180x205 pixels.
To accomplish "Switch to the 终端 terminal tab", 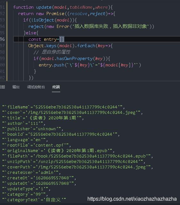I will coord(56,87).
